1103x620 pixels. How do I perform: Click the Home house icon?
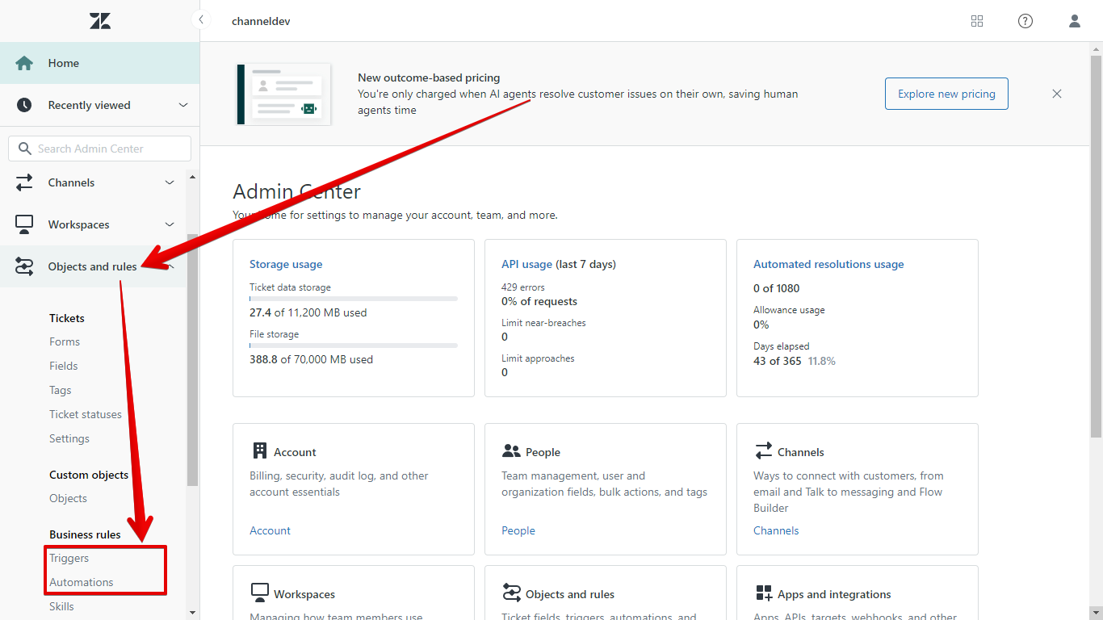pos(24,63)
